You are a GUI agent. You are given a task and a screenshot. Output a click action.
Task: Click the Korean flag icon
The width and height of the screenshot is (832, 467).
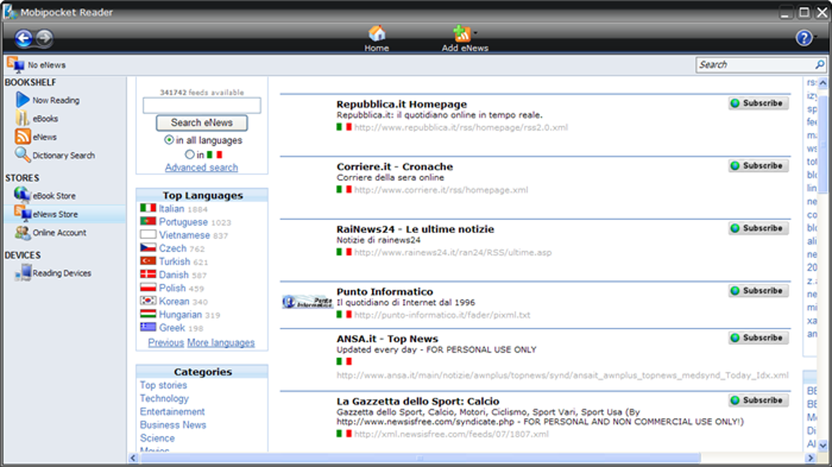(x=148, y=301)
